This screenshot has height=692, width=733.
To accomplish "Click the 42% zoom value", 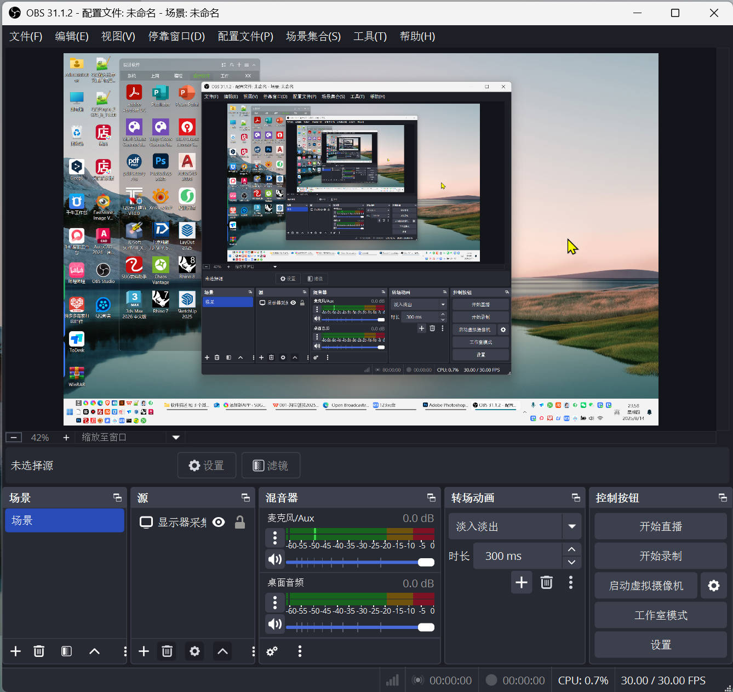I will tap(40, 437).
